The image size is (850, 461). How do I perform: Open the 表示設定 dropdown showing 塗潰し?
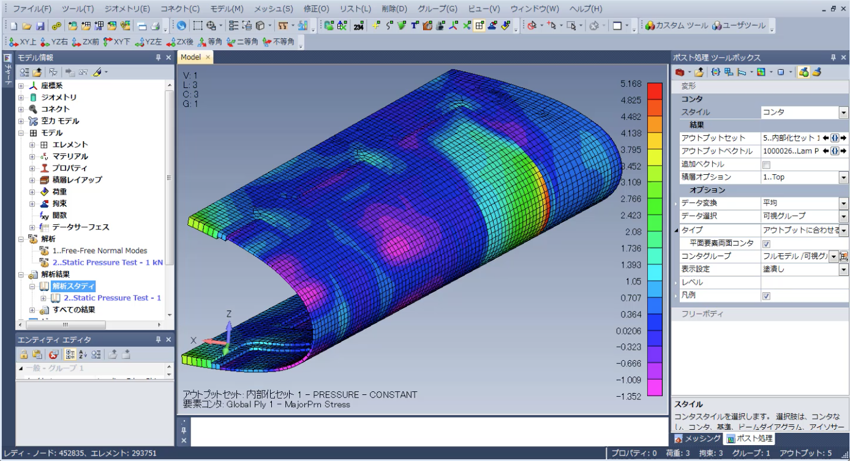[843, 270]
